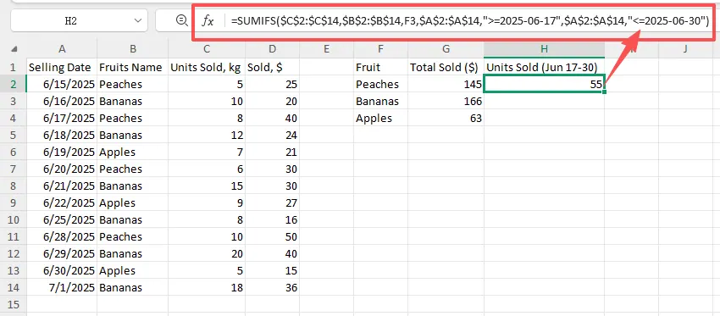720x316 pixels.
Task: Select Sold $ cell 50 in the 6/28/2025 row
Action: (x=272, y=237)
